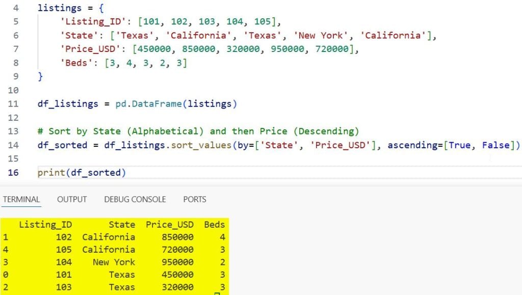Viewport: 522px width, 295px height.
Task: Click line number 4 in the gutter
Action: [x=16, y=8]
